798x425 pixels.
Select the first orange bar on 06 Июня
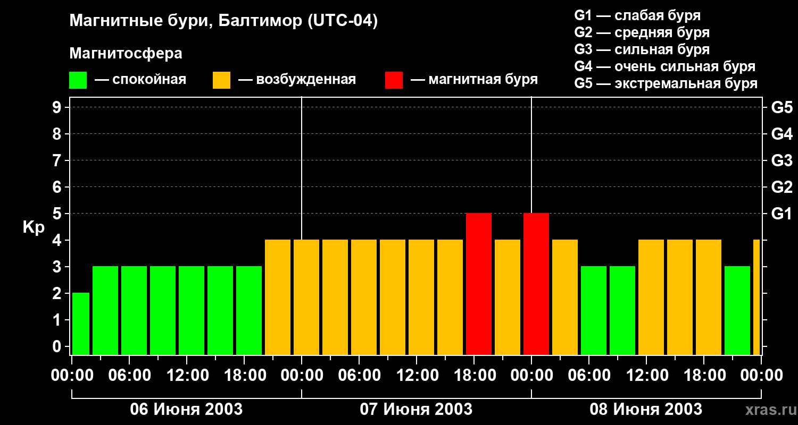pyautogui.click(x=278, y=297)
